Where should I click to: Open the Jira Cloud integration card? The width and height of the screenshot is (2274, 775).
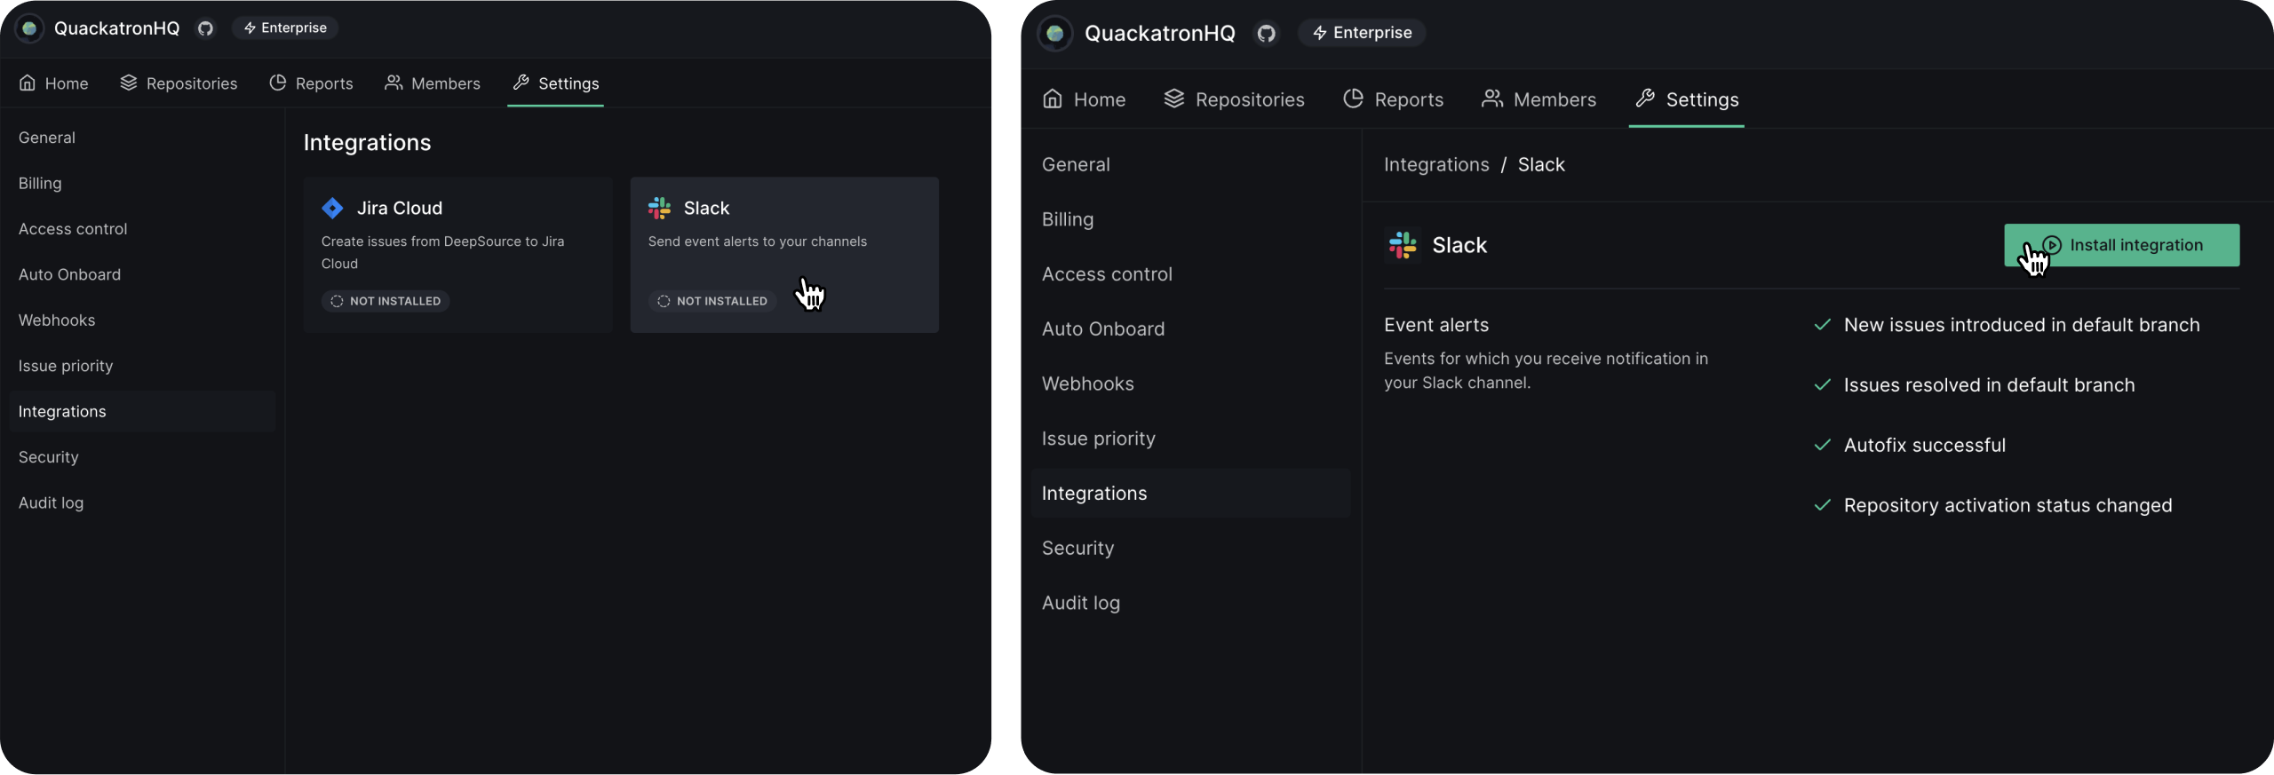point(457,254)
